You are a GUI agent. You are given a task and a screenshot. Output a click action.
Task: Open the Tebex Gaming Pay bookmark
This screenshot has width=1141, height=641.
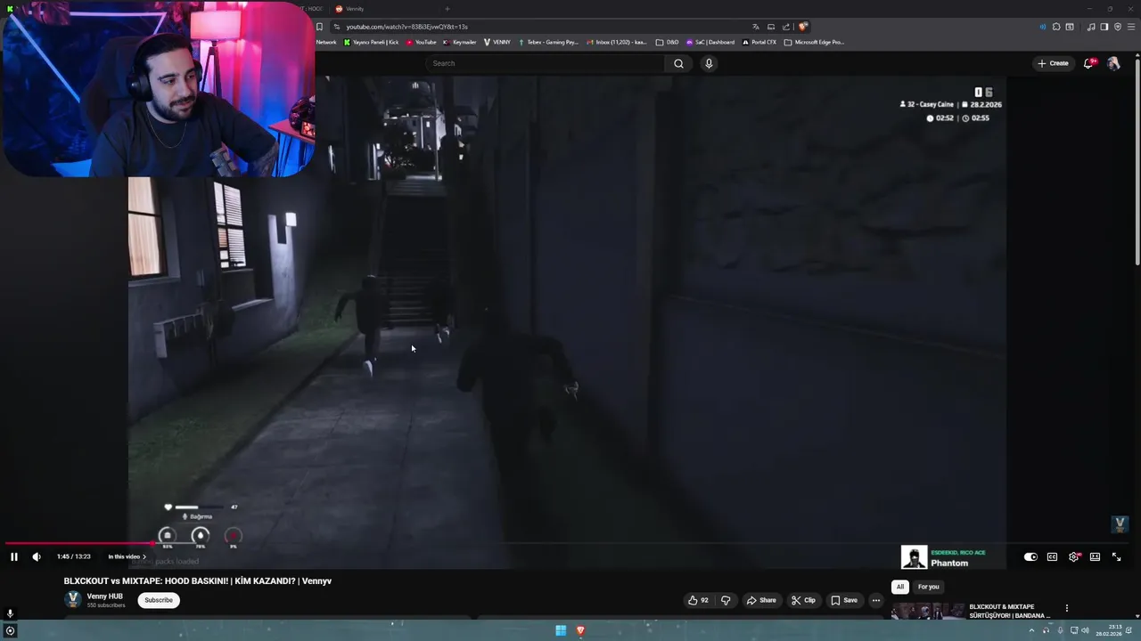click(x=548, y=42)
